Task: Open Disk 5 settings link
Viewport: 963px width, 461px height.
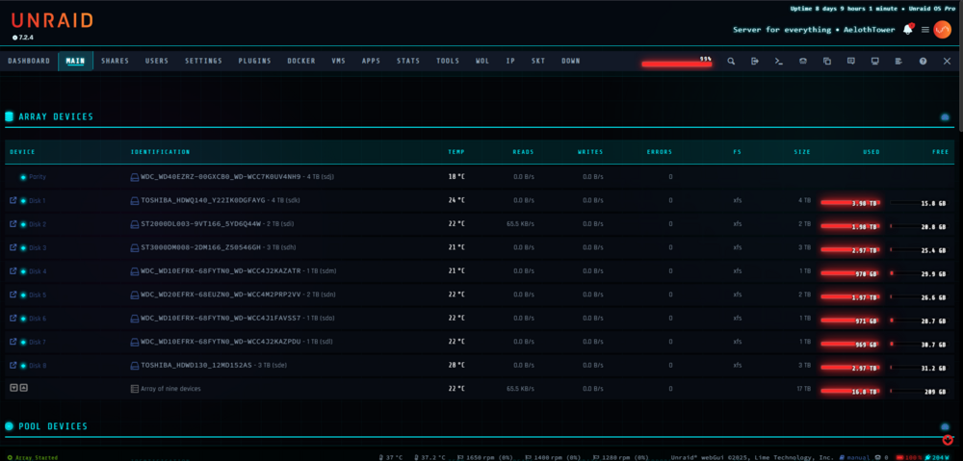Action: [37, 295]
